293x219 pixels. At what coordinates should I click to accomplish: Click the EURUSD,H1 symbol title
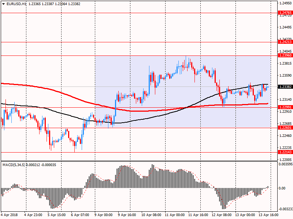click(16, 4)
